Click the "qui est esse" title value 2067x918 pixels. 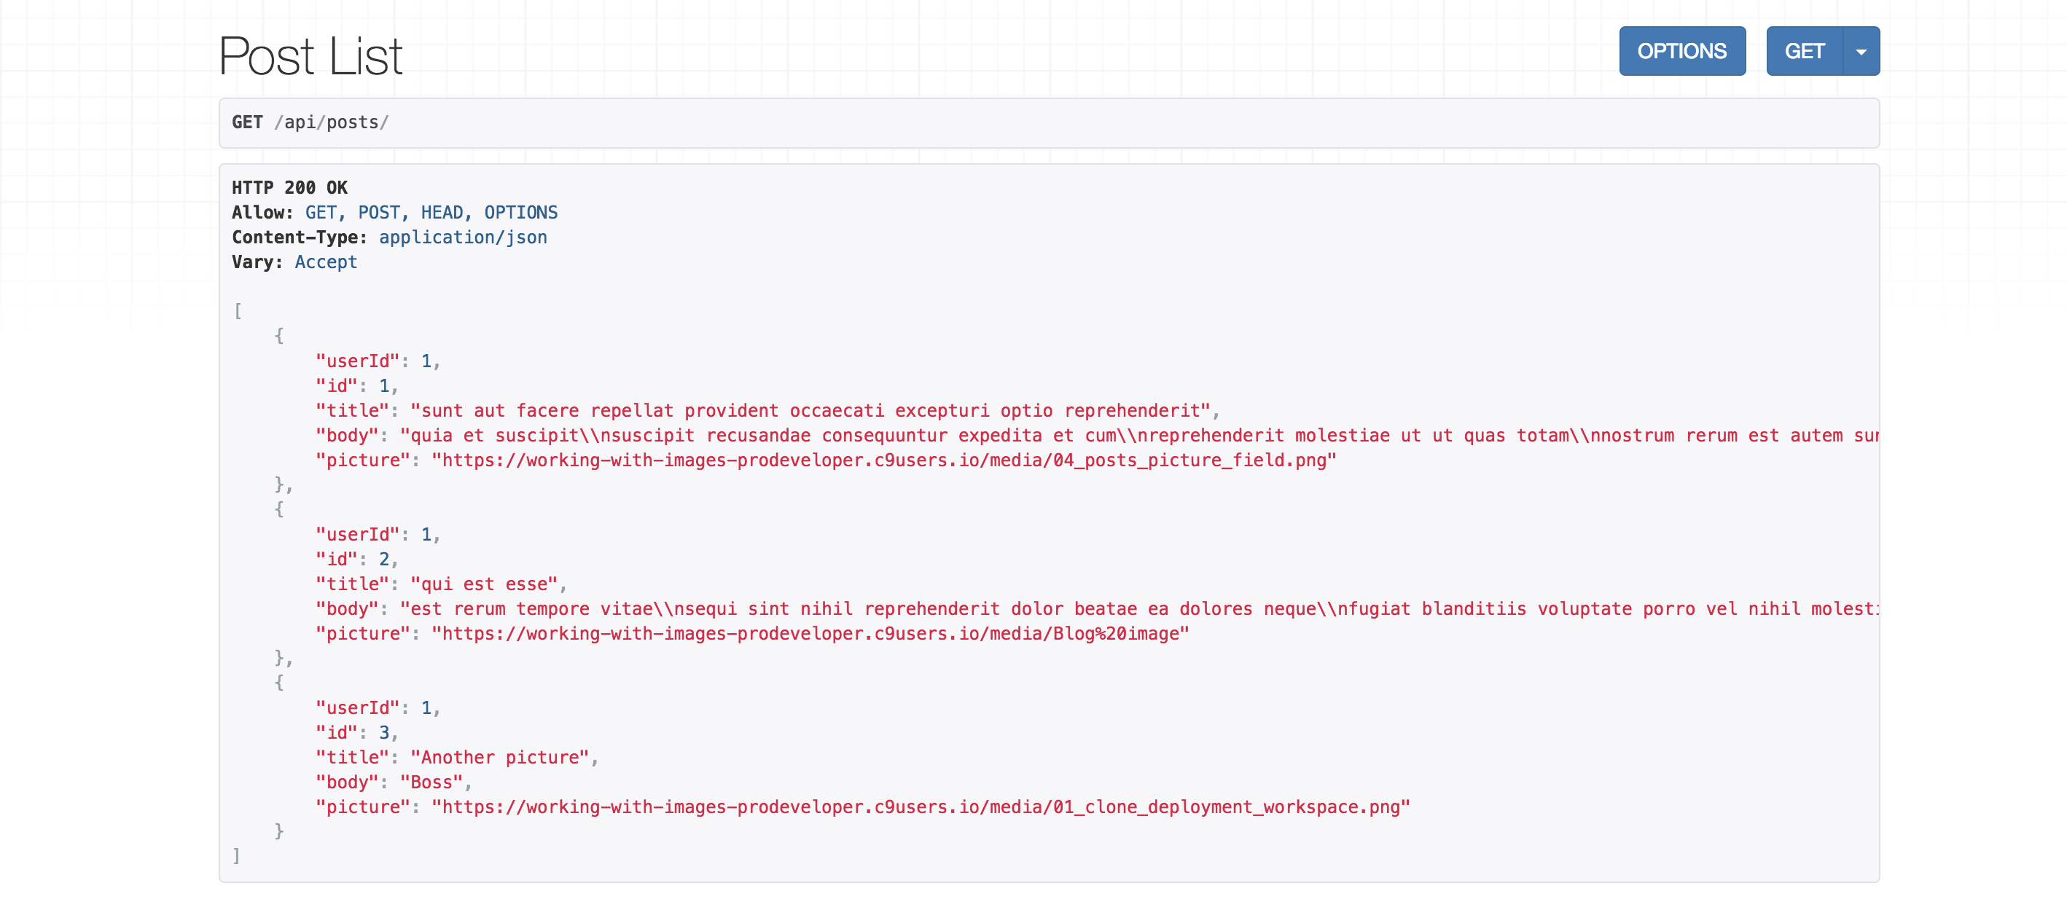[x=484, y=584]
